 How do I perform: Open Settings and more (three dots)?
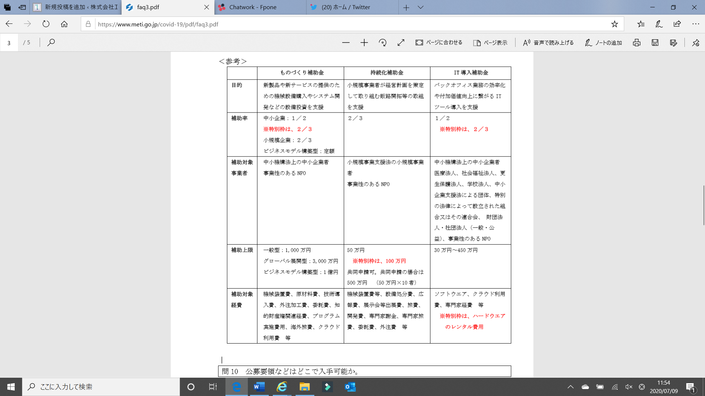(x=695, y=24)
